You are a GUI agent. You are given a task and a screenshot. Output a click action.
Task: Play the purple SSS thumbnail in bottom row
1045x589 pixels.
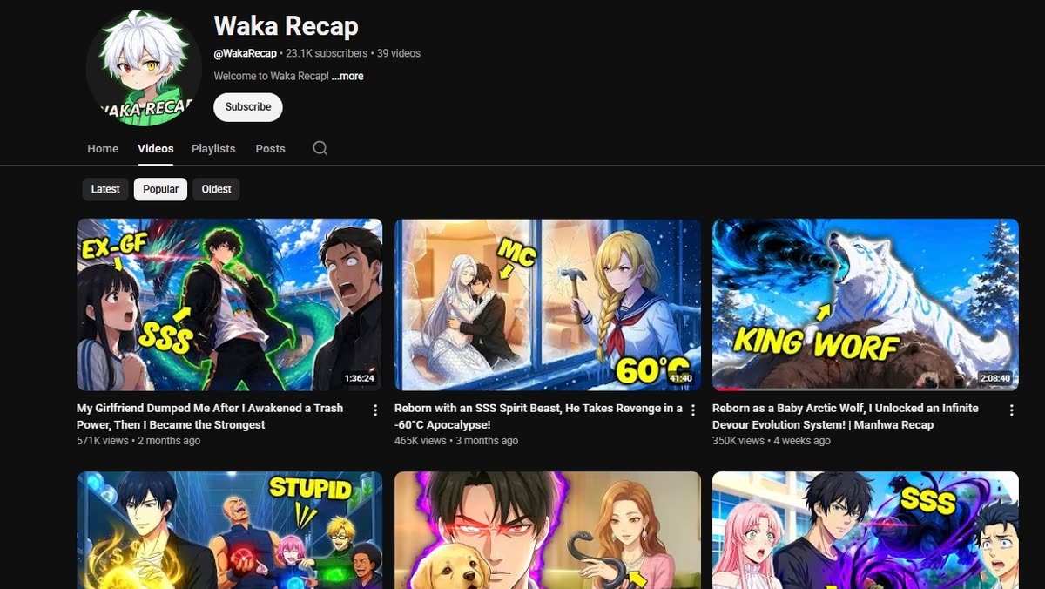866,530
